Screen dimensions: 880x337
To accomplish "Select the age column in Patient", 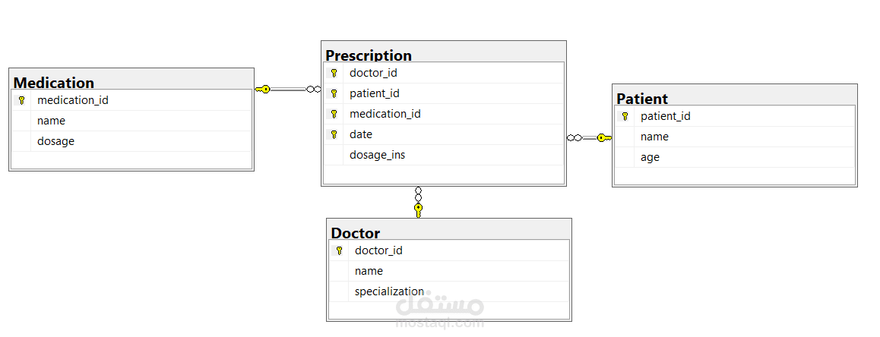I will (650, 158).
